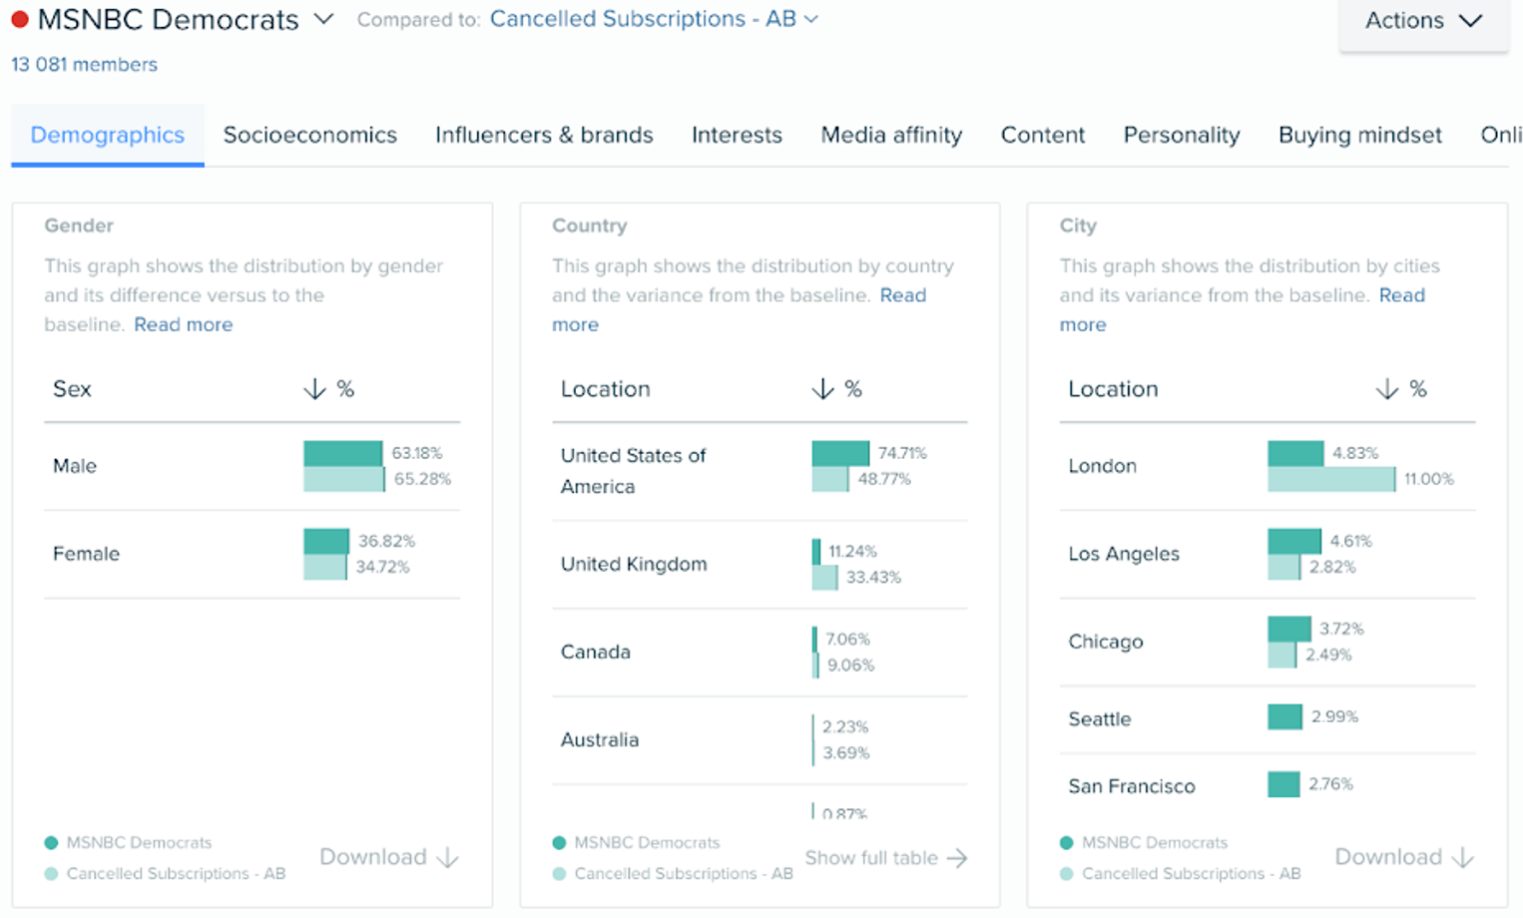
Task: Click the London 11.00% baseline bar
Action: (1330, 480)
